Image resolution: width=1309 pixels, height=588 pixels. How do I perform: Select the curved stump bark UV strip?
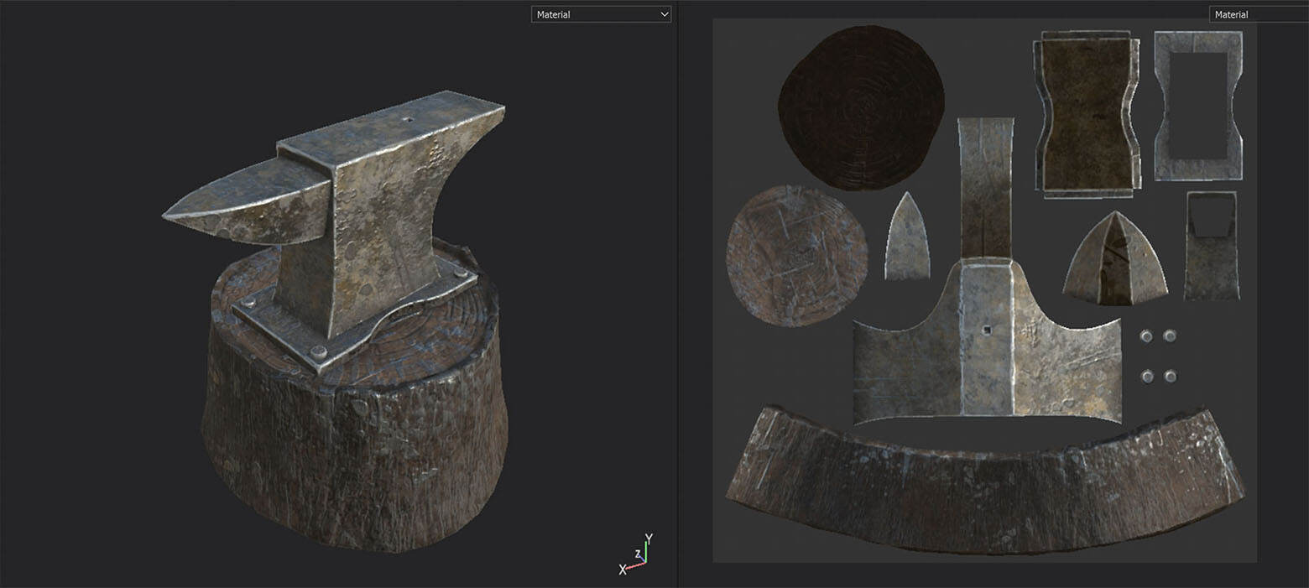[x=984, y=485]
